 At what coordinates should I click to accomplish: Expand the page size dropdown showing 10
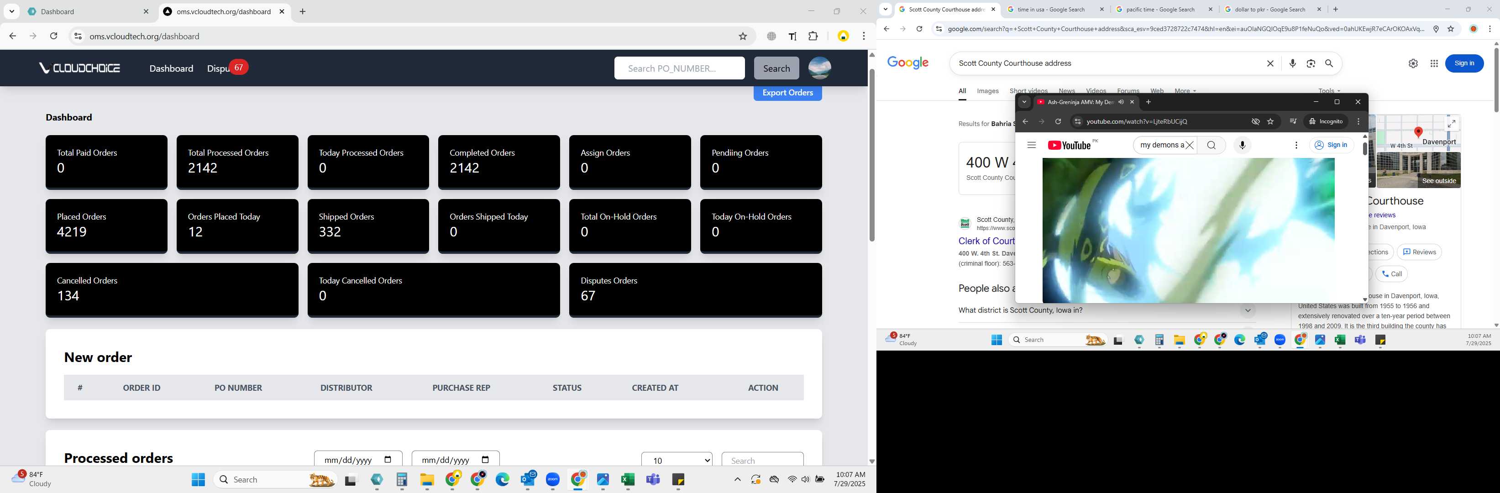pyautogui.click(x=677, y=460)
